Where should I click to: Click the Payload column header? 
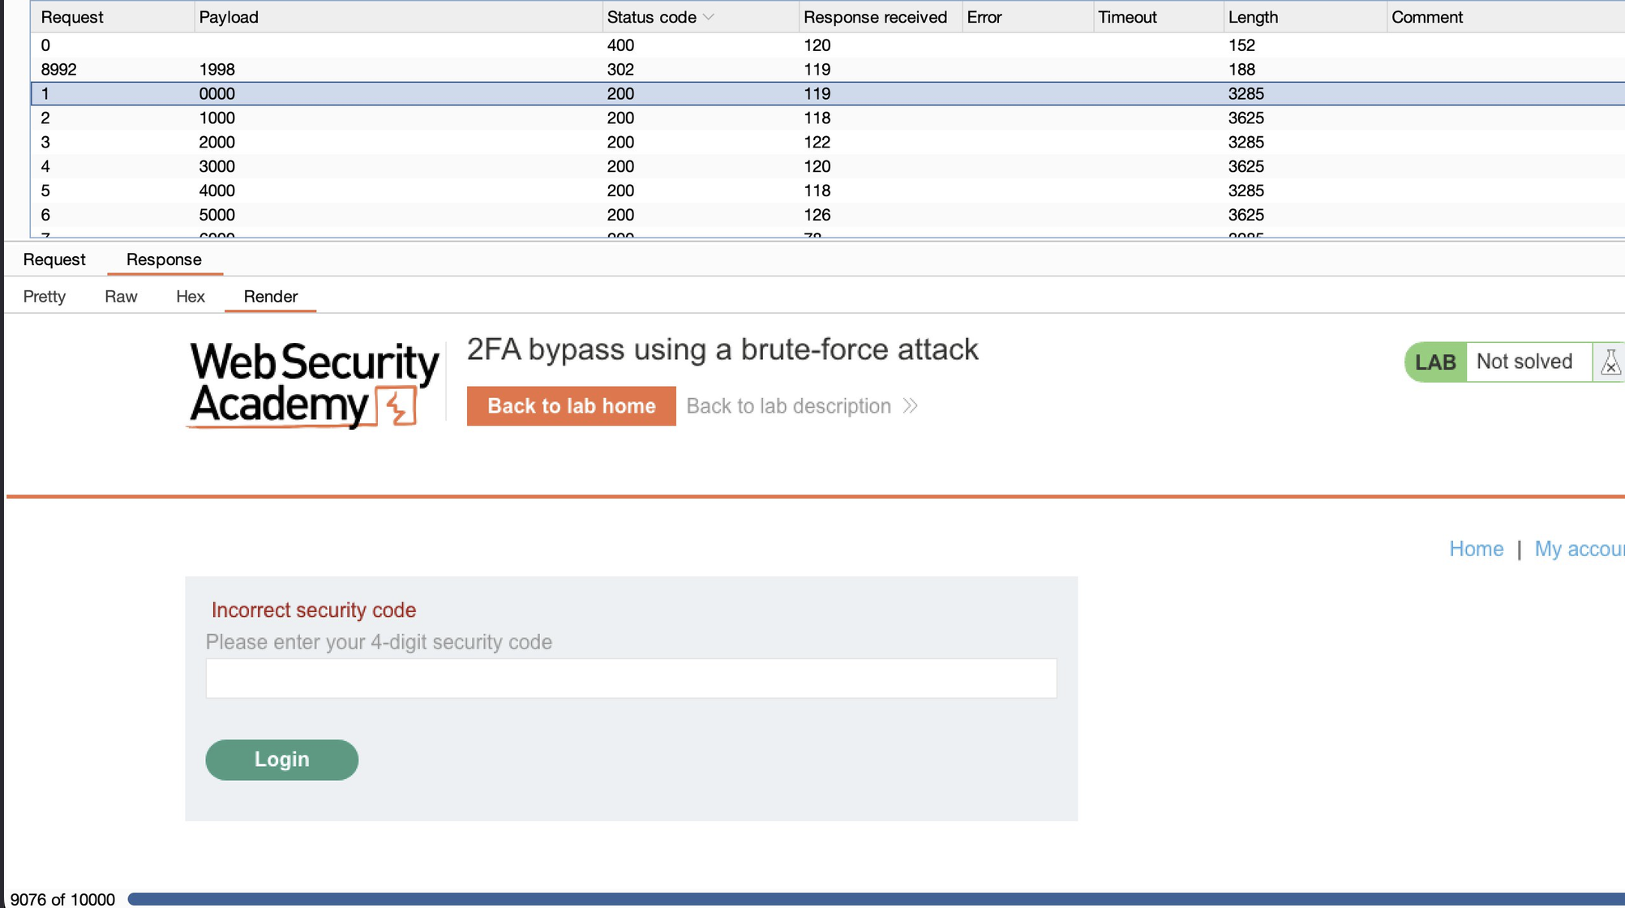pos(229,17)
